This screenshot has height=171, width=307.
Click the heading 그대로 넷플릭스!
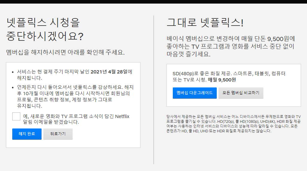(205, 22)
